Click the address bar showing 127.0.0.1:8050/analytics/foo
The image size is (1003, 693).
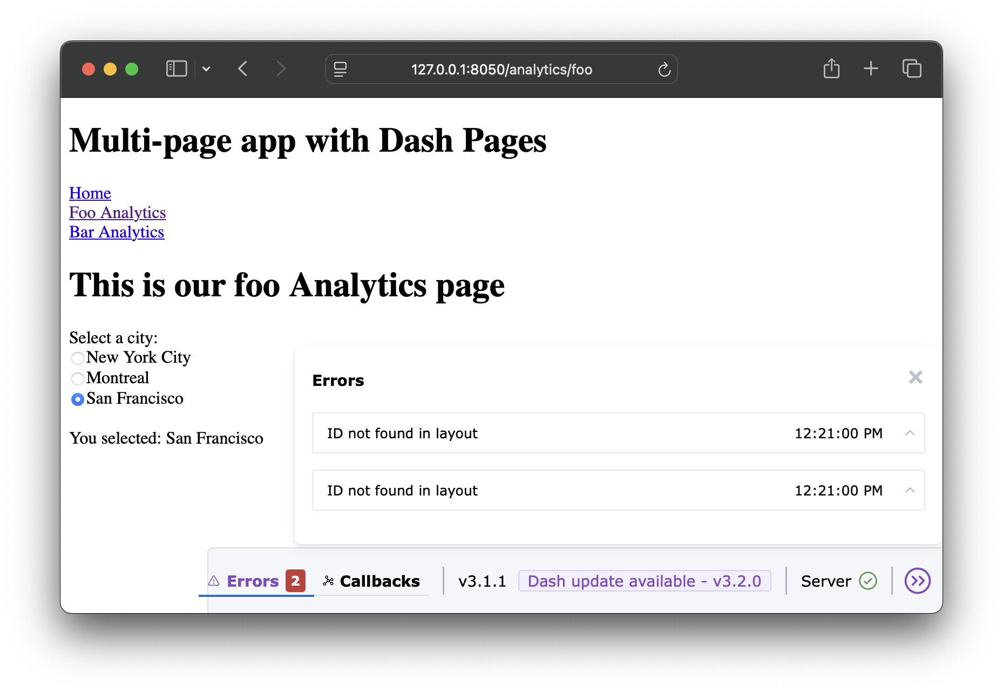(x=501, y=69)
